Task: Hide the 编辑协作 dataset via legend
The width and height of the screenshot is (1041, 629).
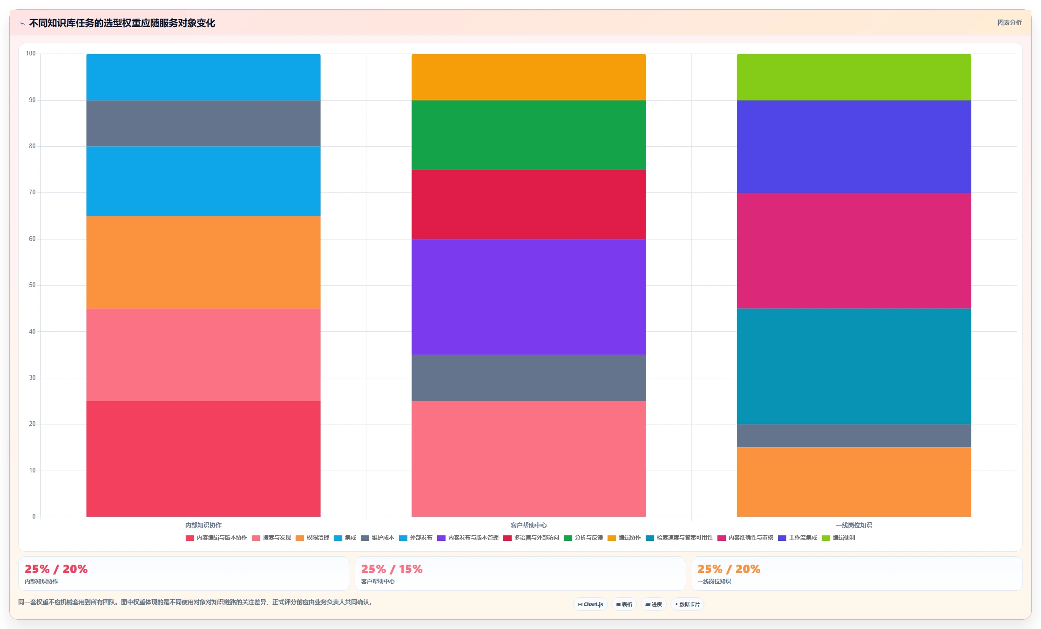Action: (x=624, y=538)
